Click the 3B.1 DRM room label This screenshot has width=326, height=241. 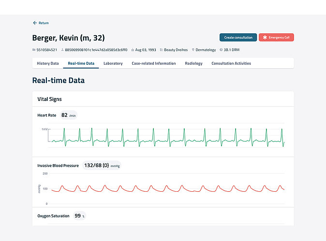(x=232, y=50)
